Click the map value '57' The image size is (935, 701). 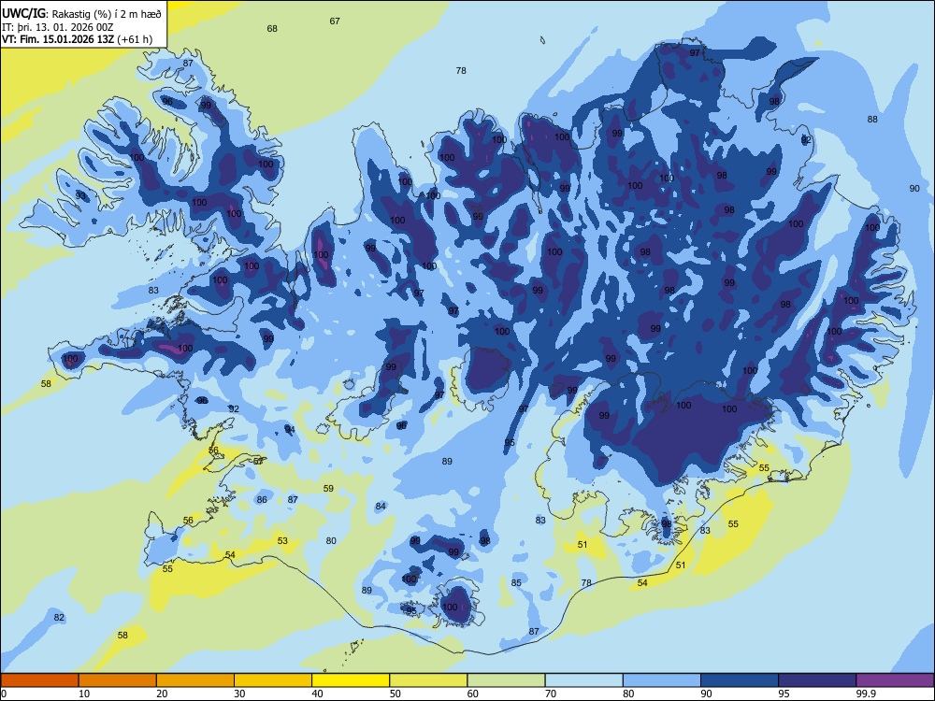(258, 461)
